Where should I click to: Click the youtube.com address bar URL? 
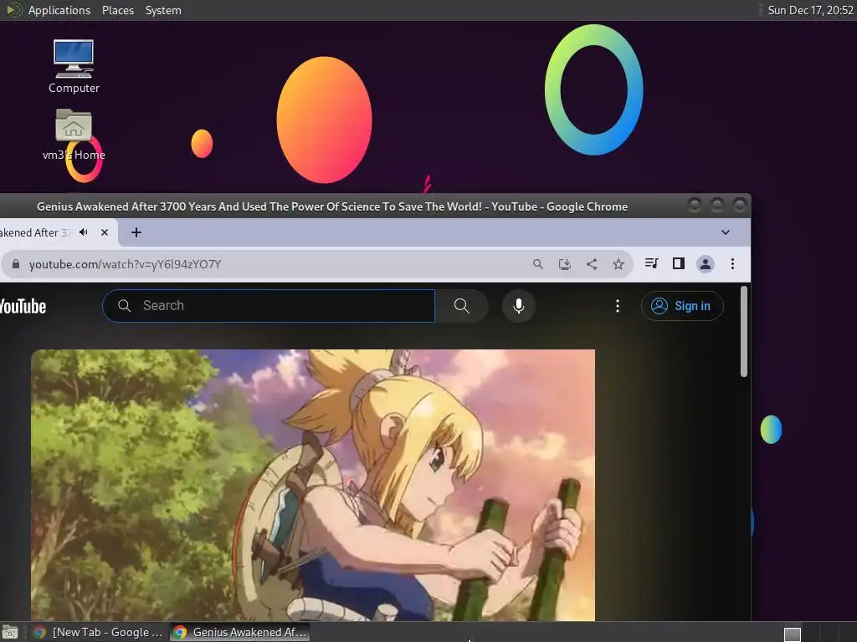point(125,264)
